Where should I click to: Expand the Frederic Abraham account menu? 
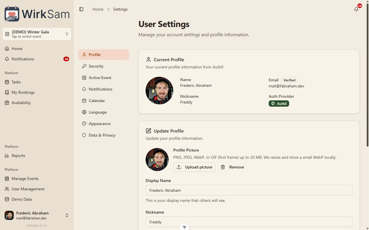[x=37, y=215]
